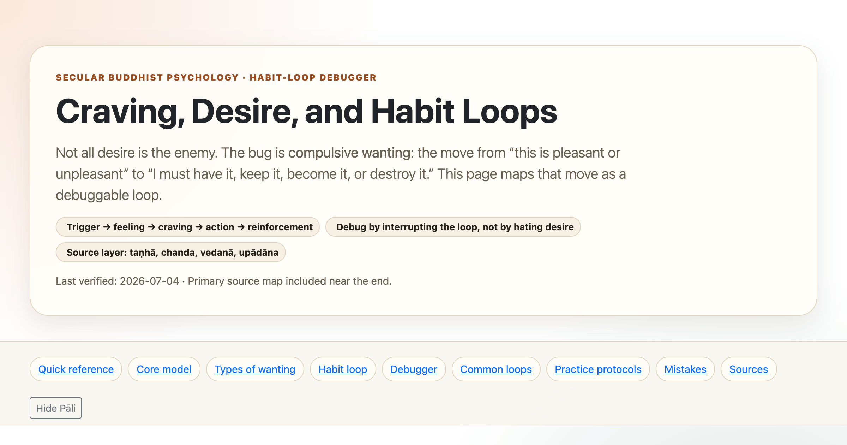
Task: Click the bold words 'compulsive wanting'
Action: (349, 153)
